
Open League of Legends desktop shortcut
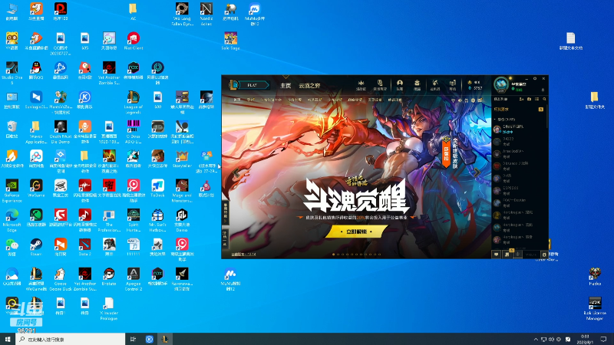(x=133, y=100)
